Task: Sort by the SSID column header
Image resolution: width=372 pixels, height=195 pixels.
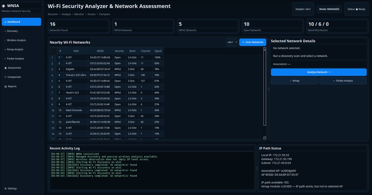Action: 76,51
